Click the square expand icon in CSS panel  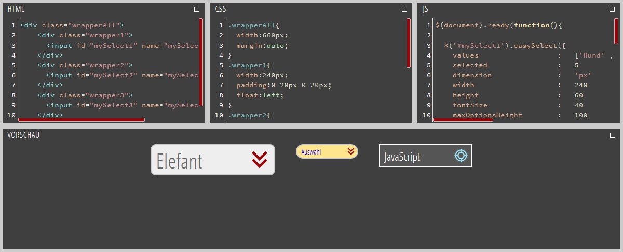pyautogui.click(x=404, y=9)
